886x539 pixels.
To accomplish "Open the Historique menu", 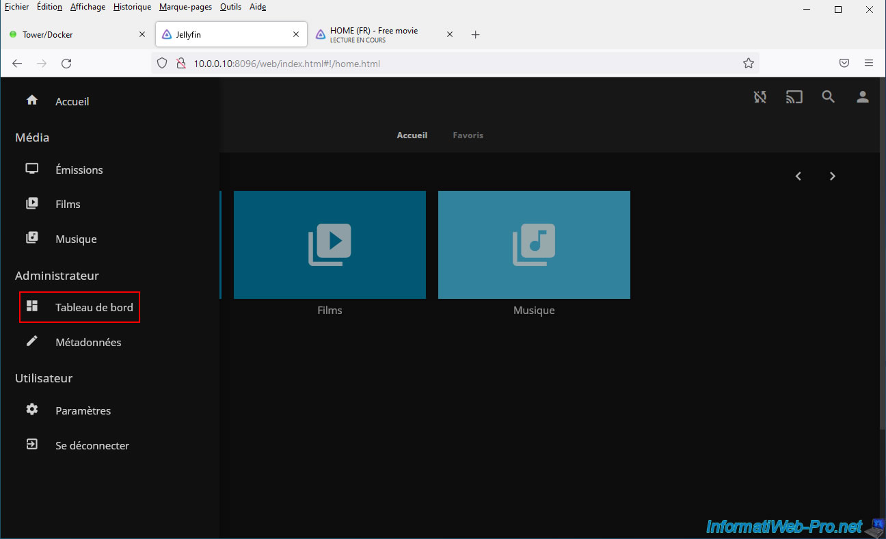I will [x=132, y=7].
